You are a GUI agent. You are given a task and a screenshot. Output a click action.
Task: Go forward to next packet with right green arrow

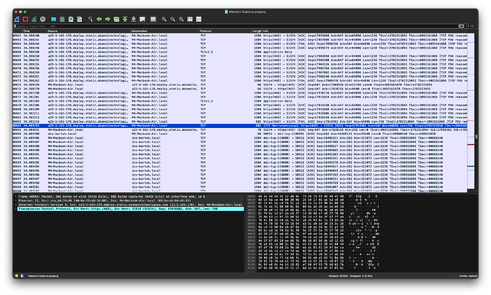coord(107,19)
